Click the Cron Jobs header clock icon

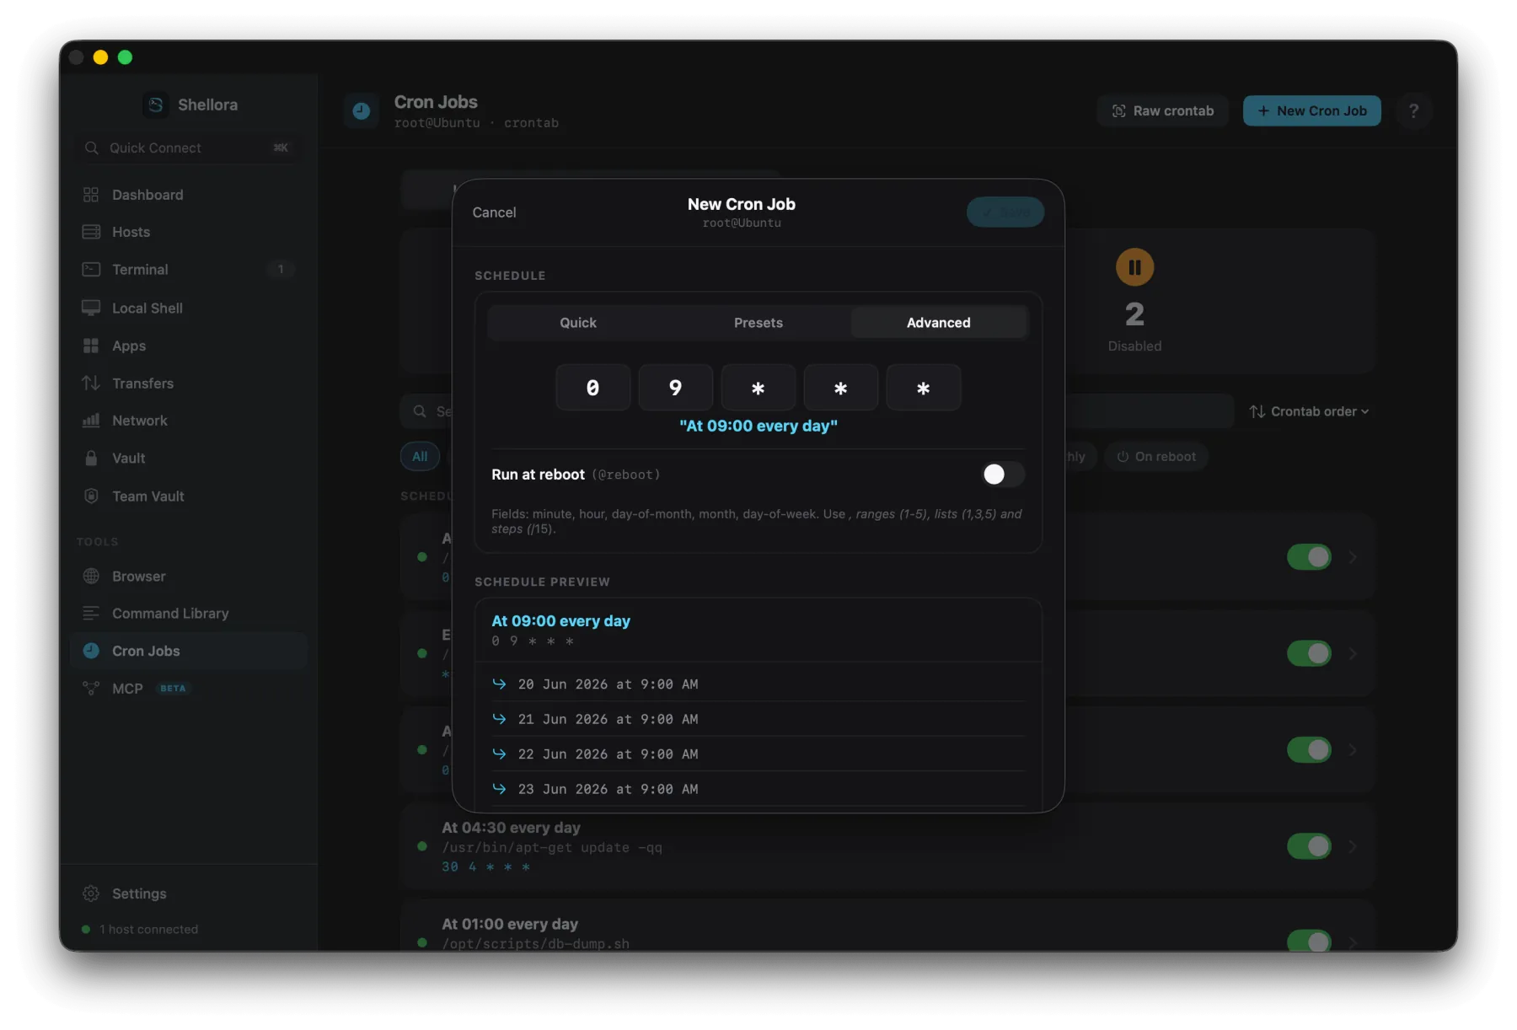click(362, 110)
